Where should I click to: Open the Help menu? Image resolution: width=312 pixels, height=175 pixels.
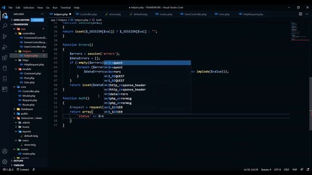click(77, 8)
